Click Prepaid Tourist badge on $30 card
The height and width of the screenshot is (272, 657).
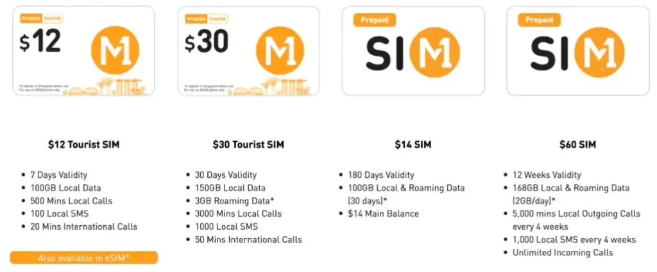click(200, 19)
